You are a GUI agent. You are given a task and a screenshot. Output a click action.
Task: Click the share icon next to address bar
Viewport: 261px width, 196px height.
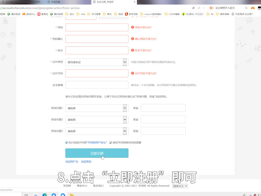tap(199, 8)
